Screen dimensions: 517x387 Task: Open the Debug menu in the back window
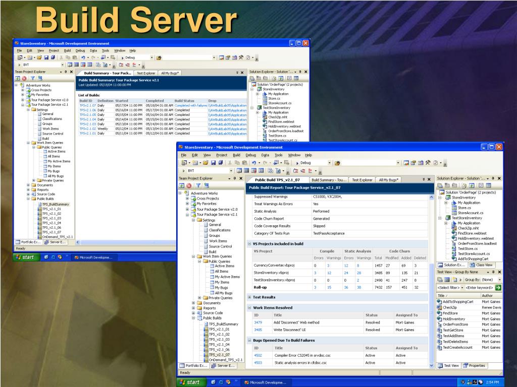coord(80,51)
